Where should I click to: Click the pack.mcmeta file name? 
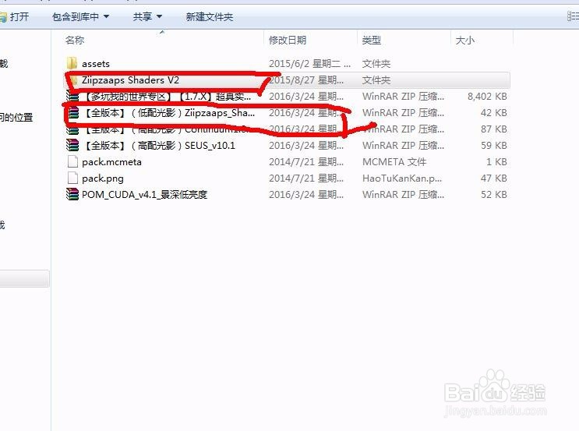point(111,162)
